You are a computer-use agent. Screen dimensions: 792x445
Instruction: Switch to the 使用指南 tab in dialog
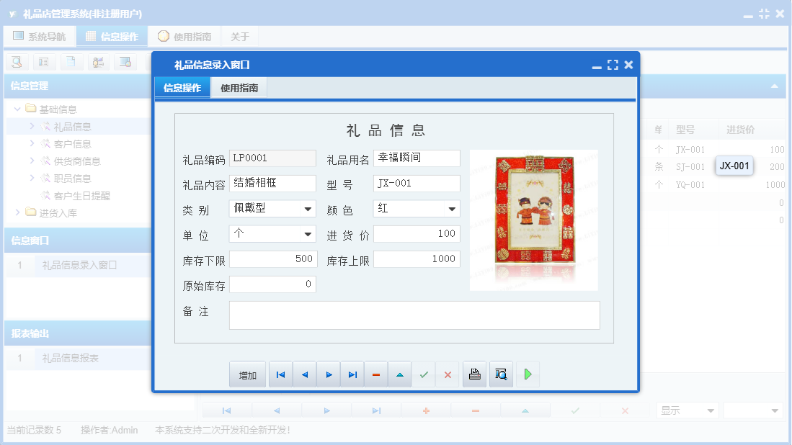click(239, 86)
